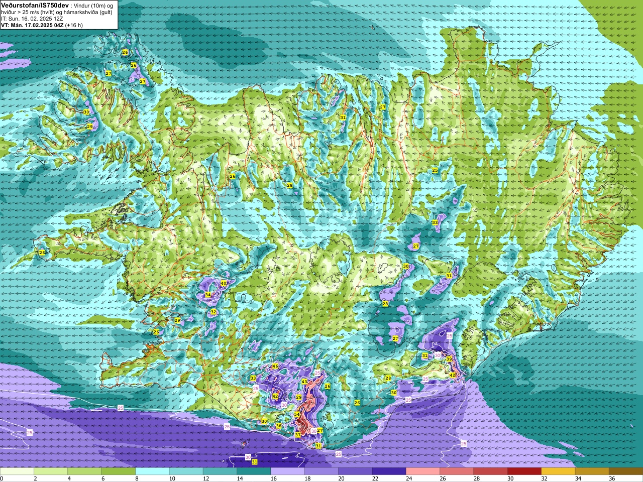Click the 'VT: Mán. 17.02.2025 04Z' valid time
Viewport: 643px width, 482px height.
pos(31,25)
